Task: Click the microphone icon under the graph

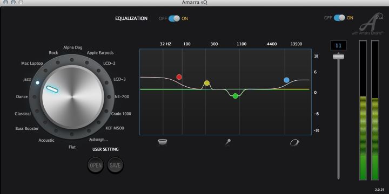Action: [x=228, y=142]
